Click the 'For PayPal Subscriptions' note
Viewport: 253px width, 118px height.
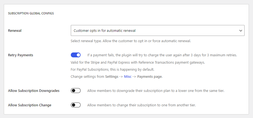(x=112, y=70)
